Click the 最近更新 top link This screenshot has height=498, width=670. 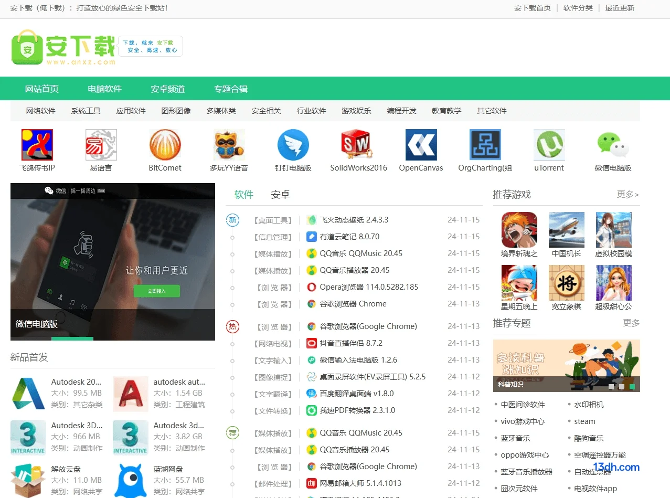pos(620,8)
